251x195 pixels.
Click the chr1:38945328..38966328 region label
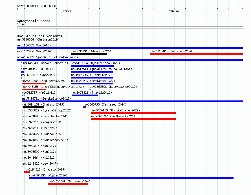(x=36, y=6)
